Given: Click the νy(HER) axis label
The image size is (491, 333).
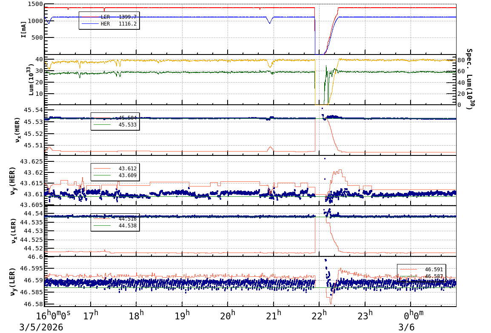Looking at the screenshot, I should [x=12, y=181].
